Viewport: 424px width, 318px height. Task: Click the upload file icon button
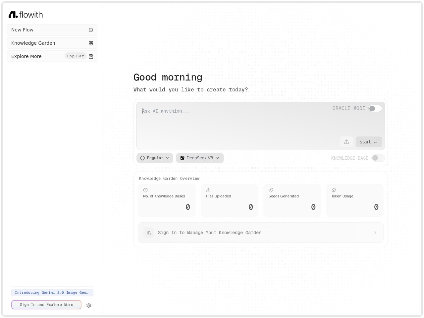coord(346,142)
